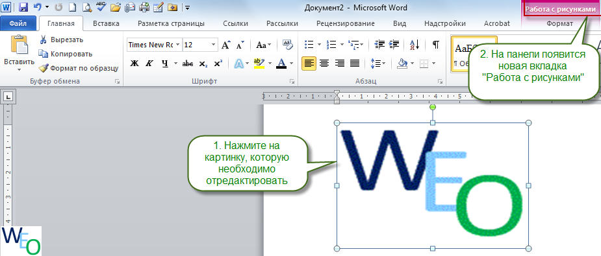Open the Абзац dialog launcher

point(440,82)
